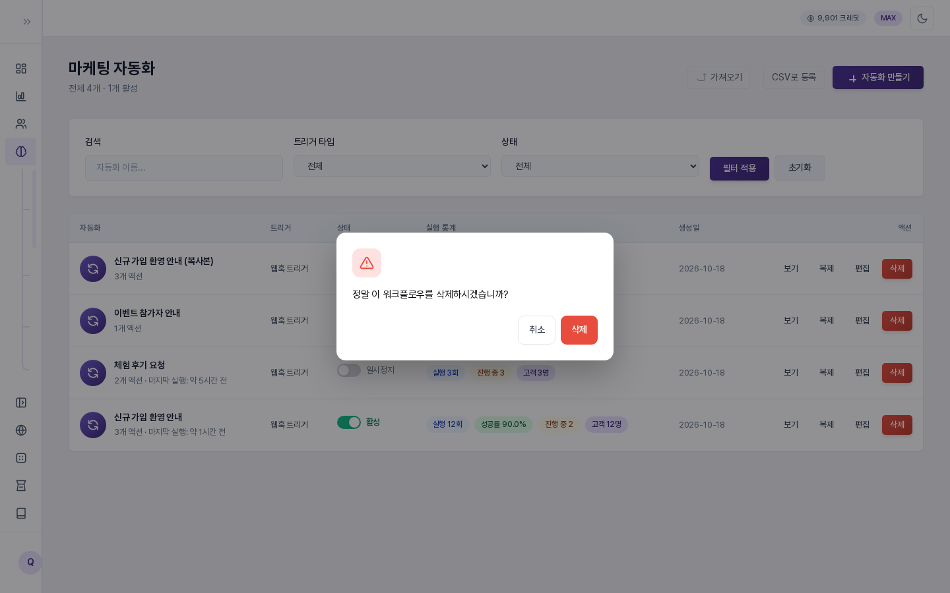Open the 상태 filter dropdown
The image size is (950, 593).
click(600, 166)
